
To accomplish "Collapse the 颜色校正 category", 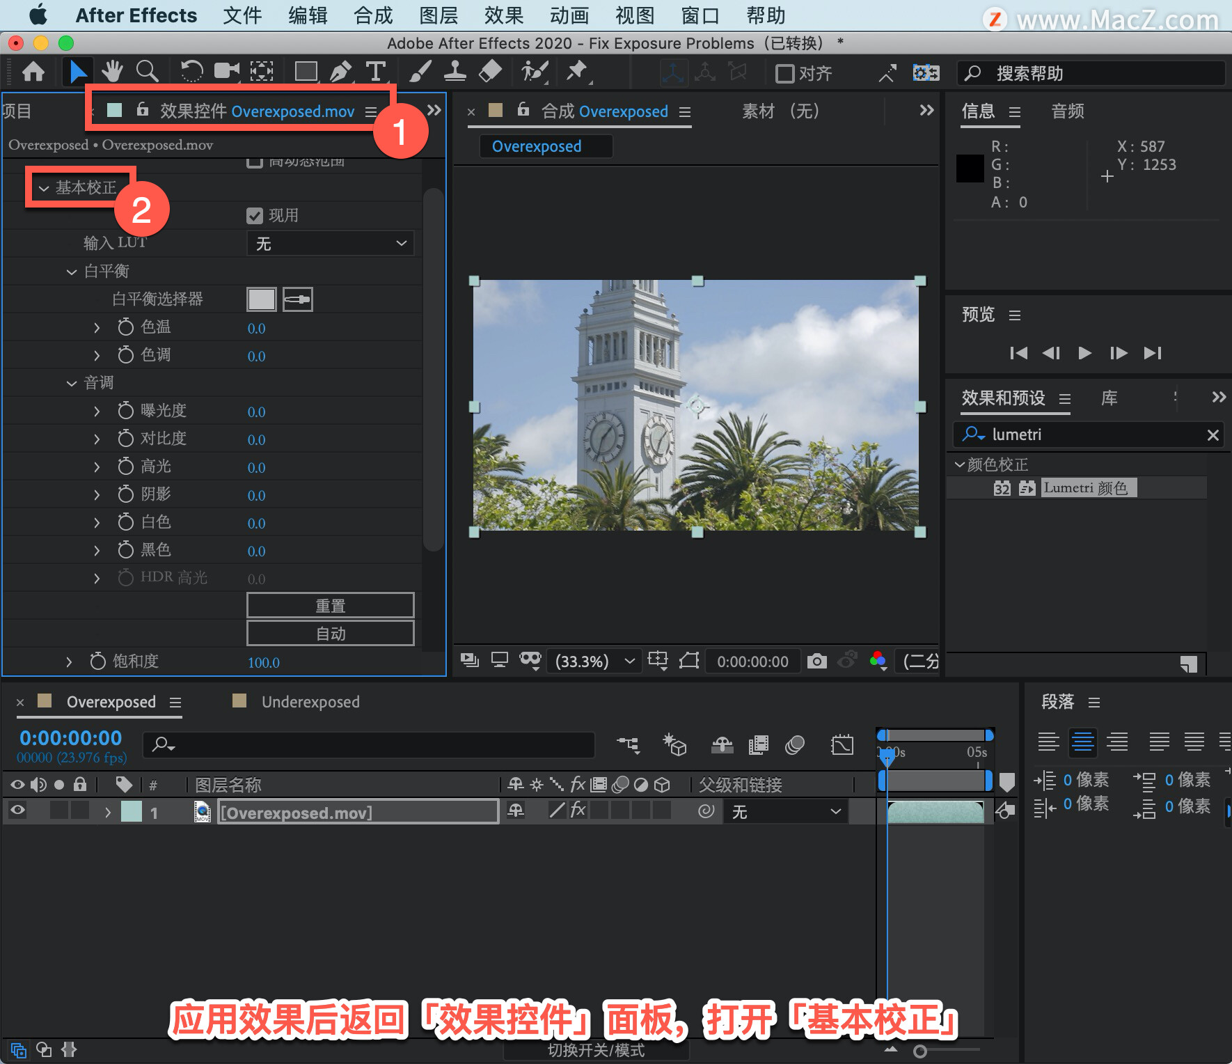I will [x=960, y=464].
